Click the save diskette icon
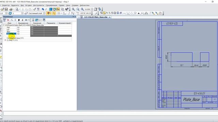Viewport: 218px width, 122px height. (x=6, y=9)
